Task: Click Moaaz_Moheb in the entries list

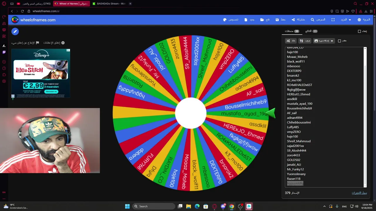Action: click(297, 57)
